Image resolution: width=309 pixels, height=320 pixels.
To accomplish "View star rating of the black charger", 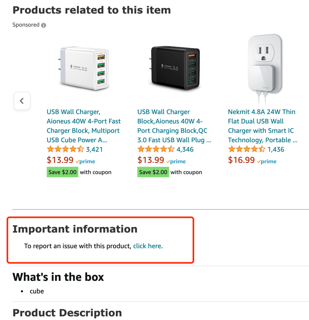I will click(156, 149).
